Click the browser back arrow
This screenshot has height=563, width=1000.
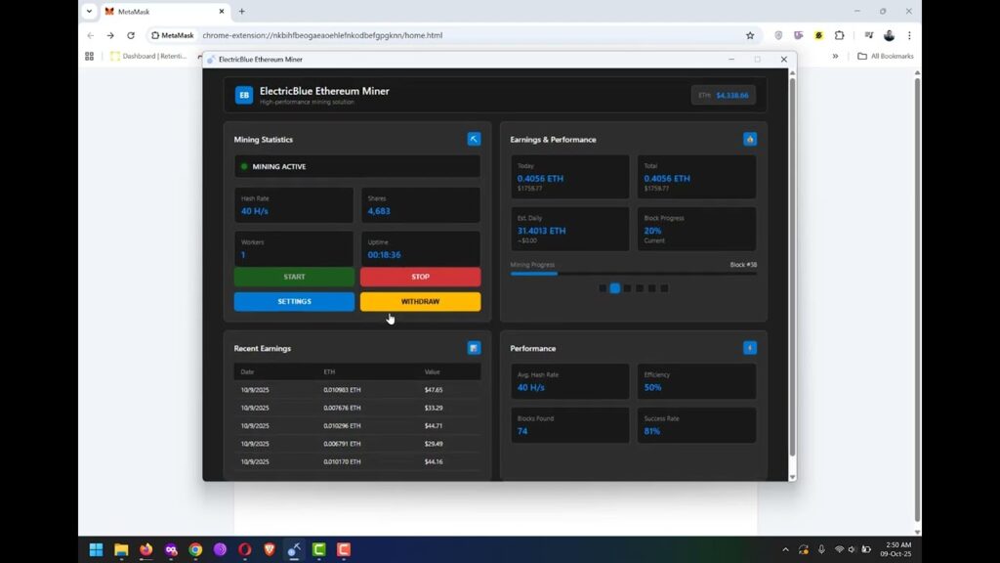pos(91,36)
